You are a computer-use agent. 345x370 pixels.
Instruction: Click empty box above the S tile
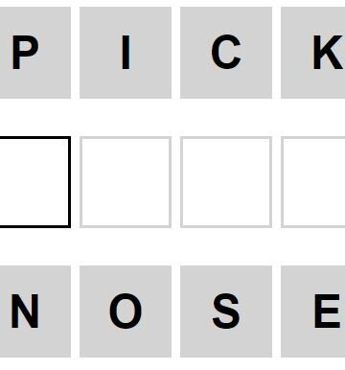(x=226, y=182)
